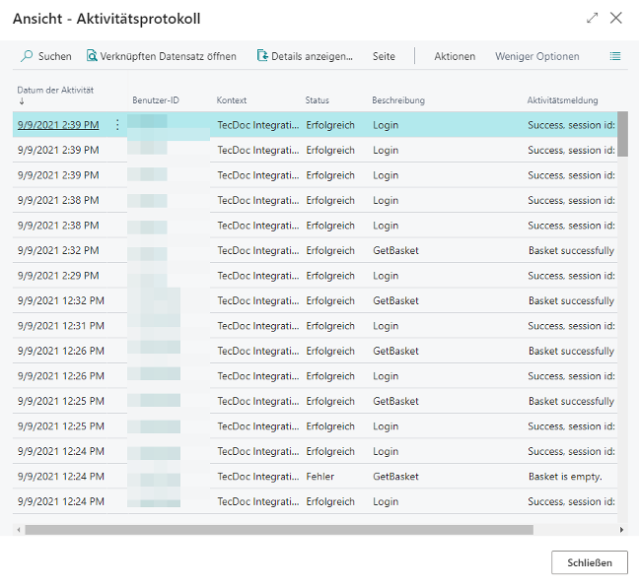639x587 pixels.
Task: Expand the dialog with the diagonal arrows icon
Action: 592,18
